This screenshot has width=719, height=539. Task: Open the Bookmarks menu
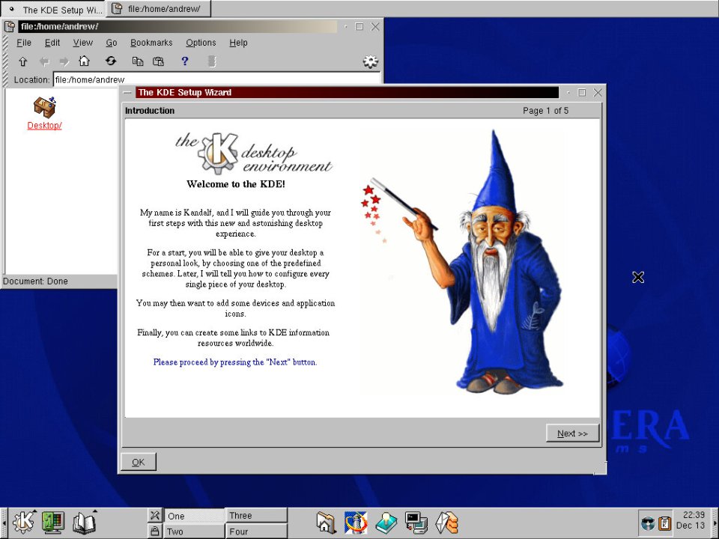(x=151, y=43)
